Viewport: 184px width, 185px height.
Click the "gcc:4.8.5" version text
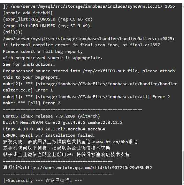[x=74, y=122]
